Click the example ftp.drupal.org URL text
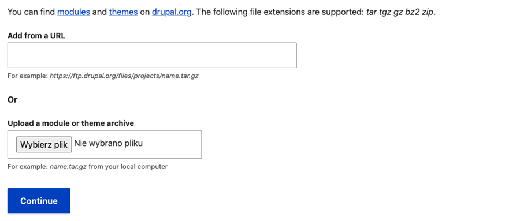The height and width of the screenshot is (221, 520). [x=124, y=76]
